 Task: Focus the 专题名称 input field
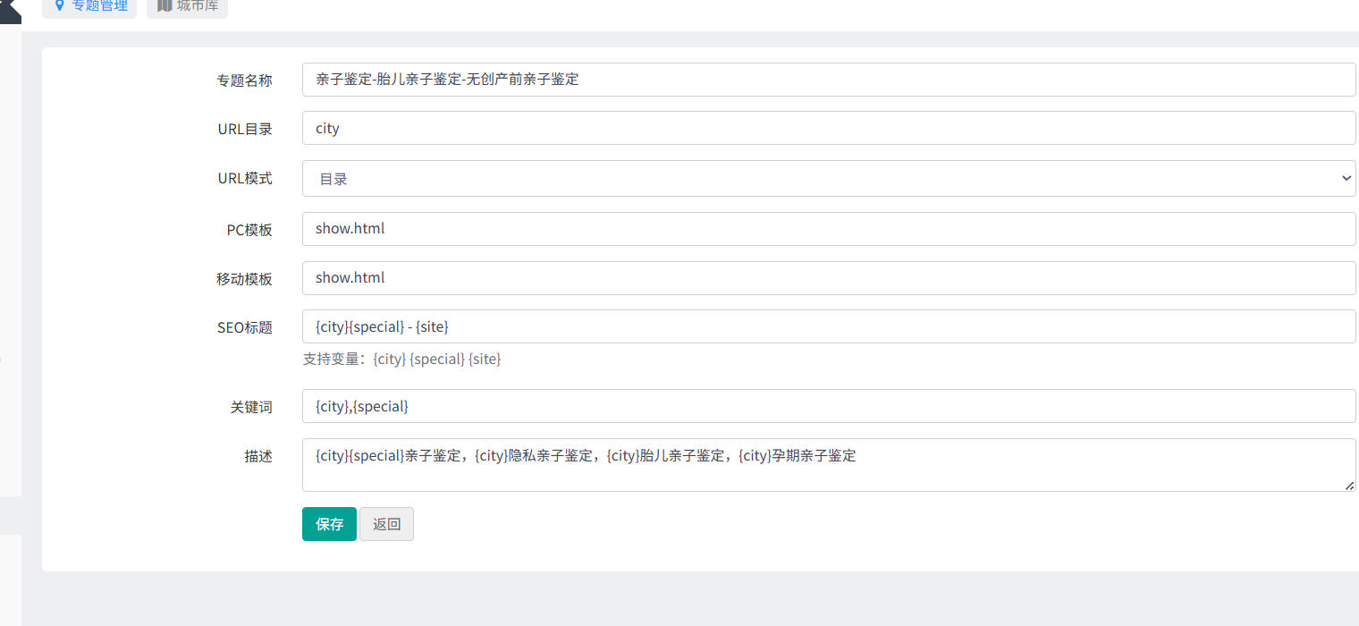pos(829,80)
